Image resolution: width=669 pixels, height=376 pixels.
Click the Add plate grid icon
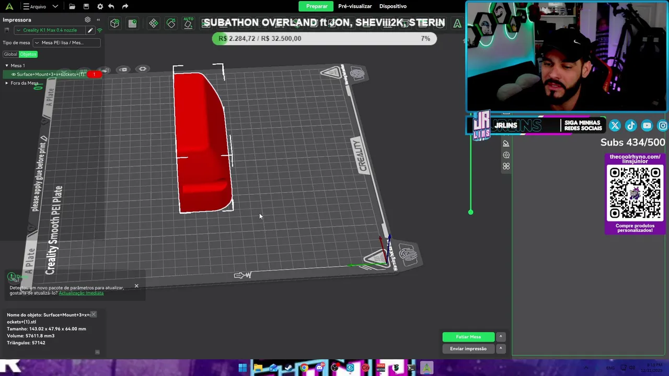(132, 23)
